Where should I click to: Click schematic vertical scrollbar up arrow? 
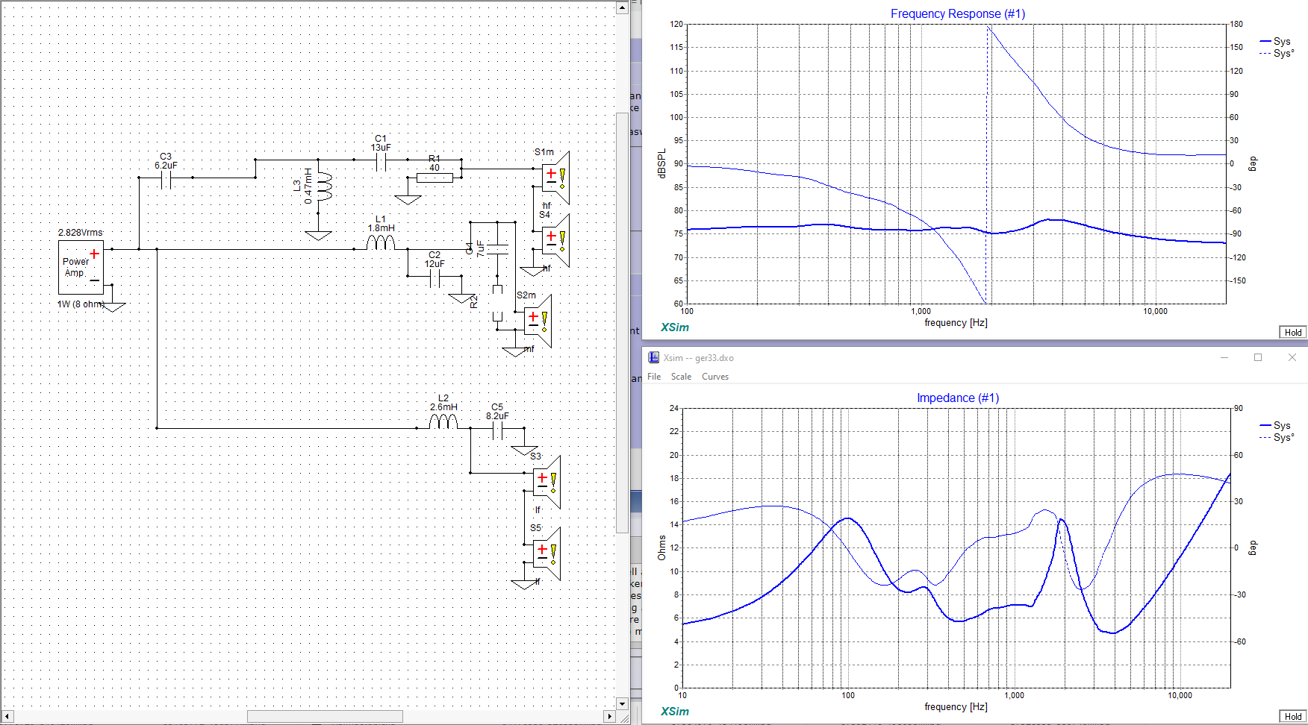pos(622,7)
